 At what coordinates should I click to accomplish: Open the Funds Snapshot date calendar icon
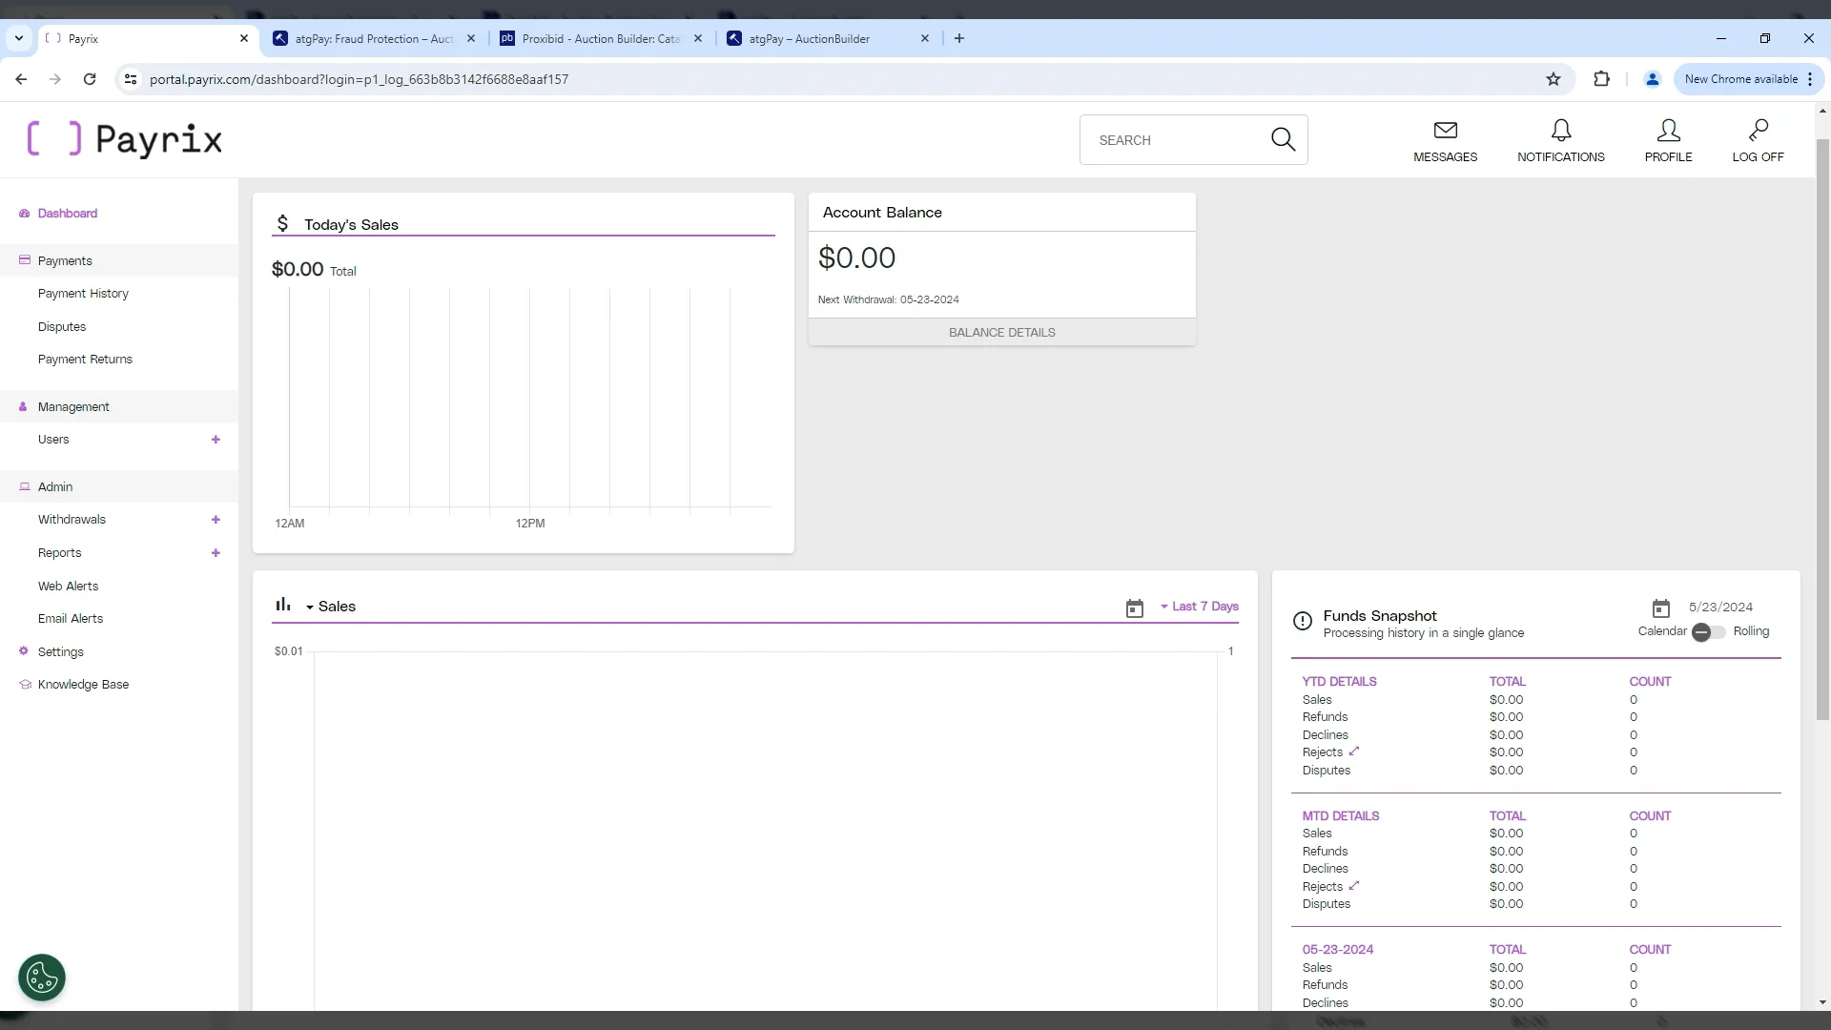click(1660, 608)
